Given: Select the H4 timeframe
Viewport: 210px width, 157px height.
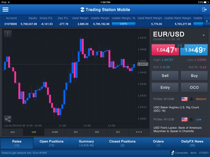Looking at the screenshot, I should click(x=97, y=132).
